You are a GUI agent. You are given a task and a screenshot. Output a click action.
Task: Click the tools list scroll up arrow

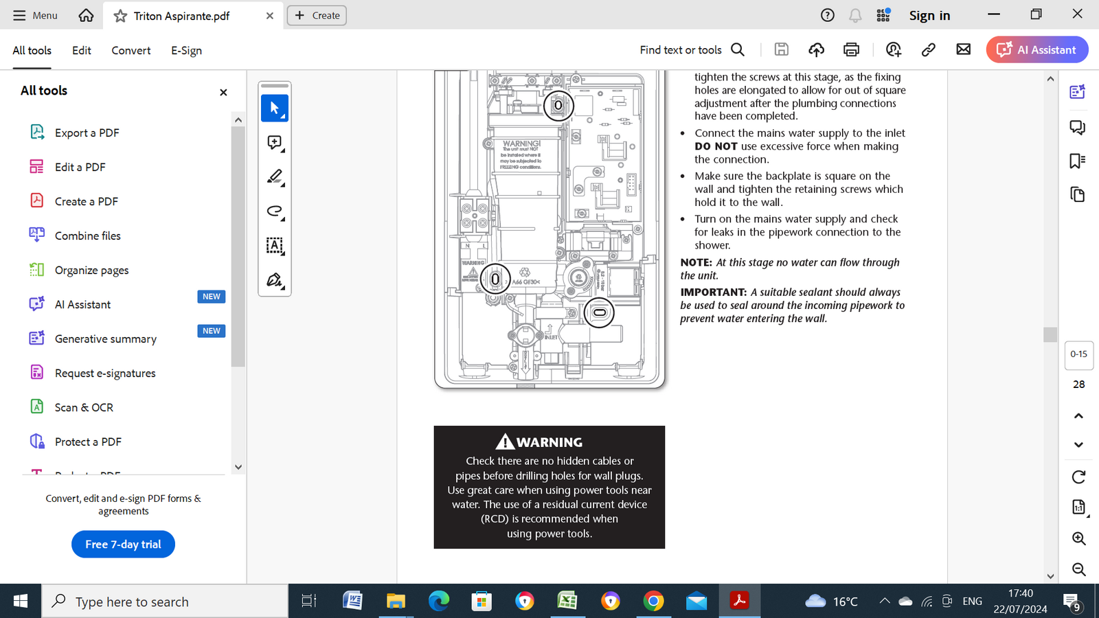coord(238,119)
